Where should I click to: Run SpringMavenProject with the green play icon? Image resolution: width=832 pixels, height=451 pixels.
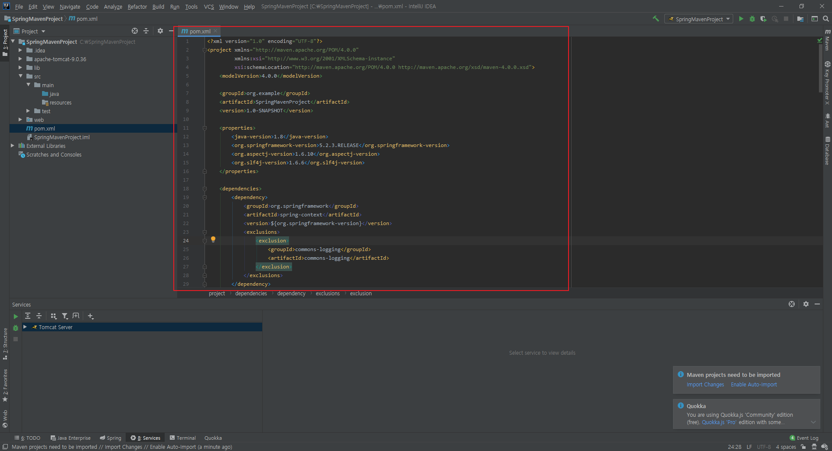tap(741, 19)
